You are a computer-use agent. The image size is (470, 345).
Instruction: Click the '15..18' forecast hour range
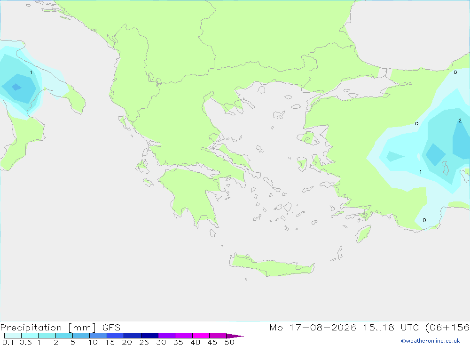coord(378,327)
